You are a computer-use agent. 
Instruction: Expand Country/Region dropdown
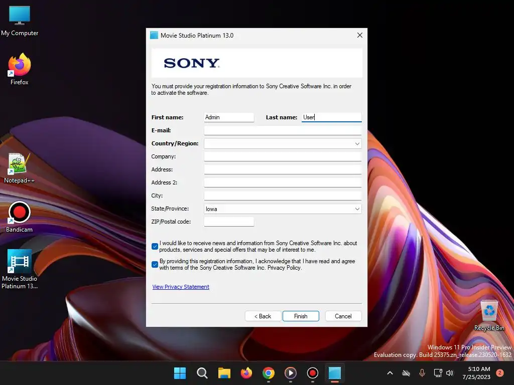click(x=357, y=144)
